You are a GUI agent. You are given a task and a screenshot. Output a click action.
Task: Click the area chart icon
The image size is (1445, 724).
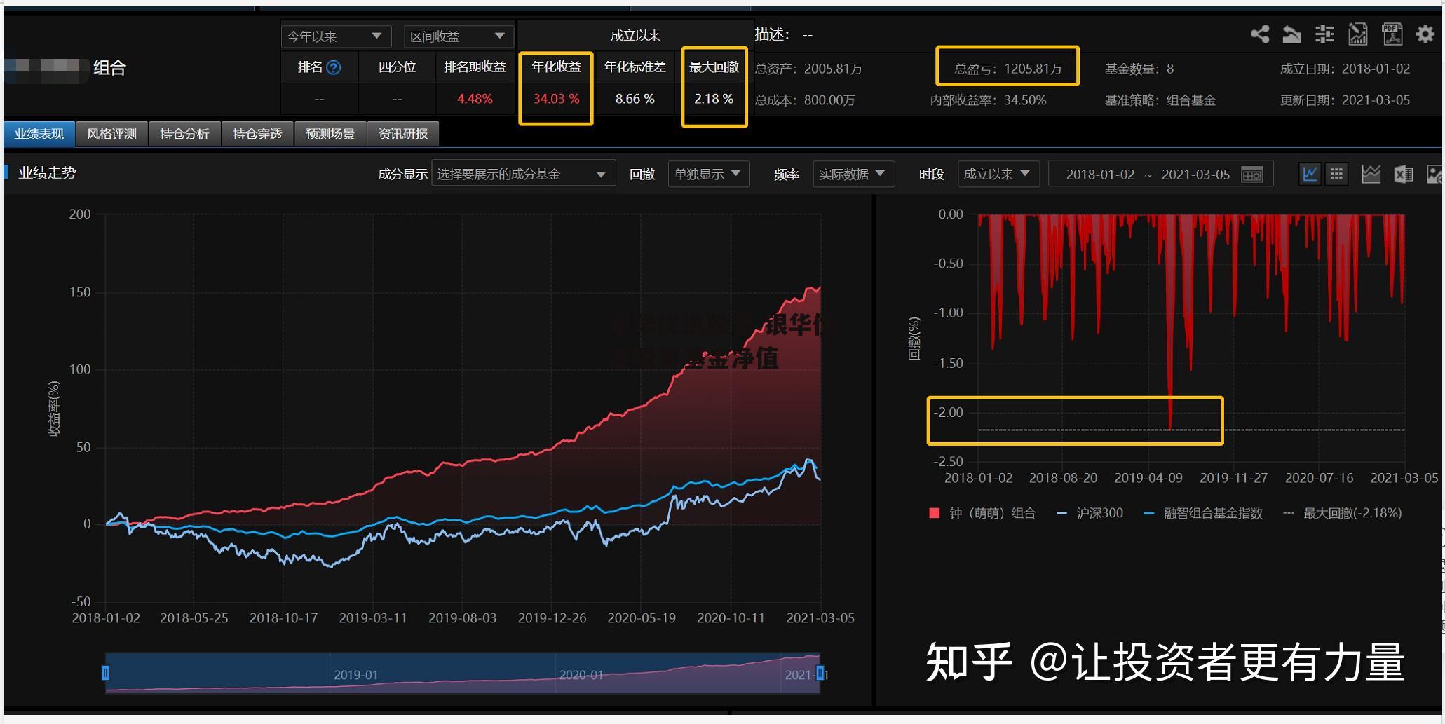pyautogui.click(x=1371, y=174)
